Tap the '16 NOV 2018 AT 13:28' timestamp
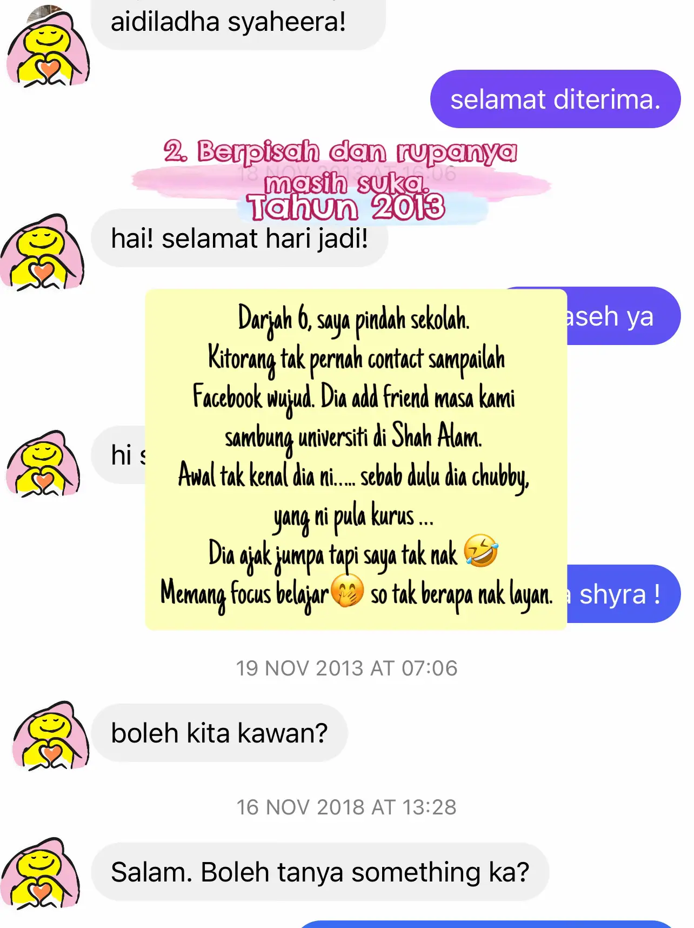This screenshot has width=694, height=928. pyautogui.click(x=346, y=807)
